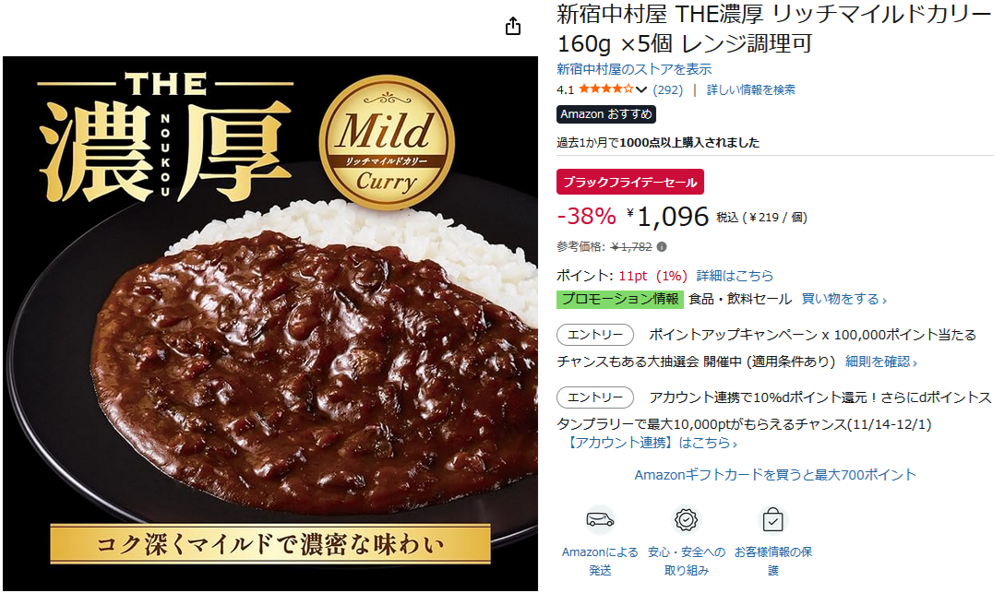
Task: Expand the rating dropdown chevron next to stars
Action: point(641,89)
